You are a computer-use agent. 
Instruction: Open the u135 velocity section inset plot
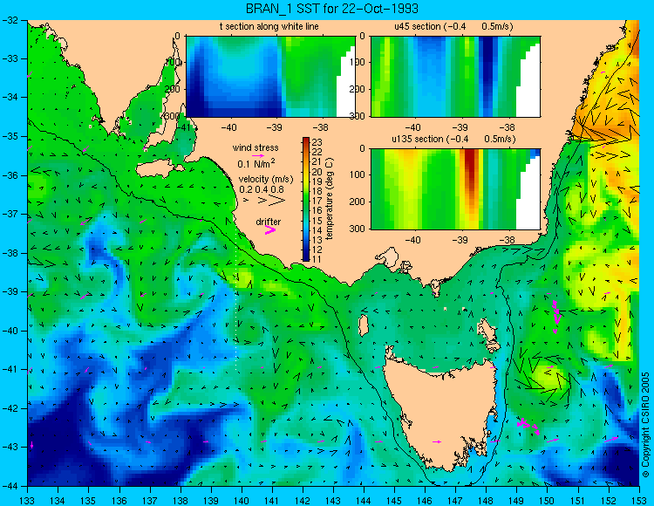[x=455, y=188]
